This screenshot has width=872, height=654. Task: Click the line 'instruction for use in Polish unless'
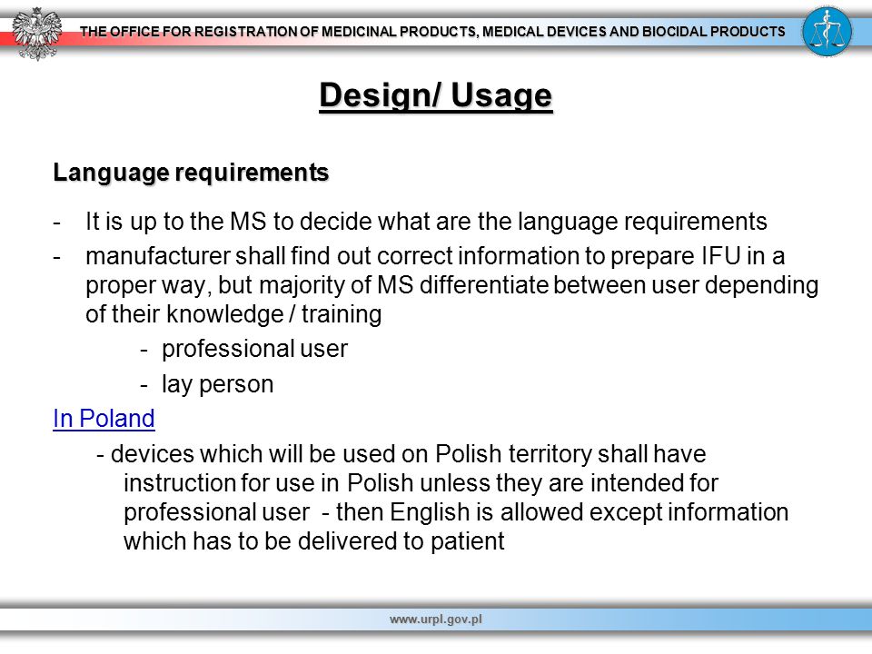[x=421, y=483]
